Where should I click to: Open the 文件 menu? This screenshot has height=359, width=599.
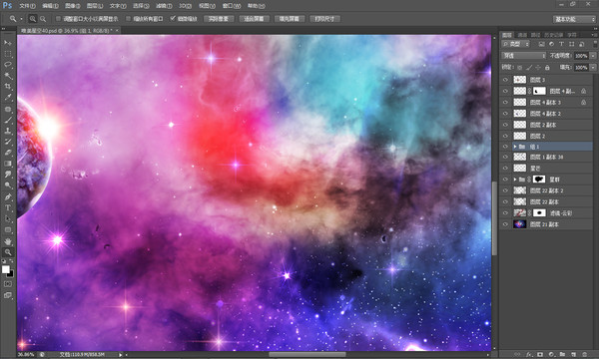tap(27, 6)
